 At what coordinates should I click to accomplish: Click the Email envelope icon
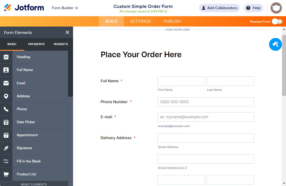click(6, 83)
